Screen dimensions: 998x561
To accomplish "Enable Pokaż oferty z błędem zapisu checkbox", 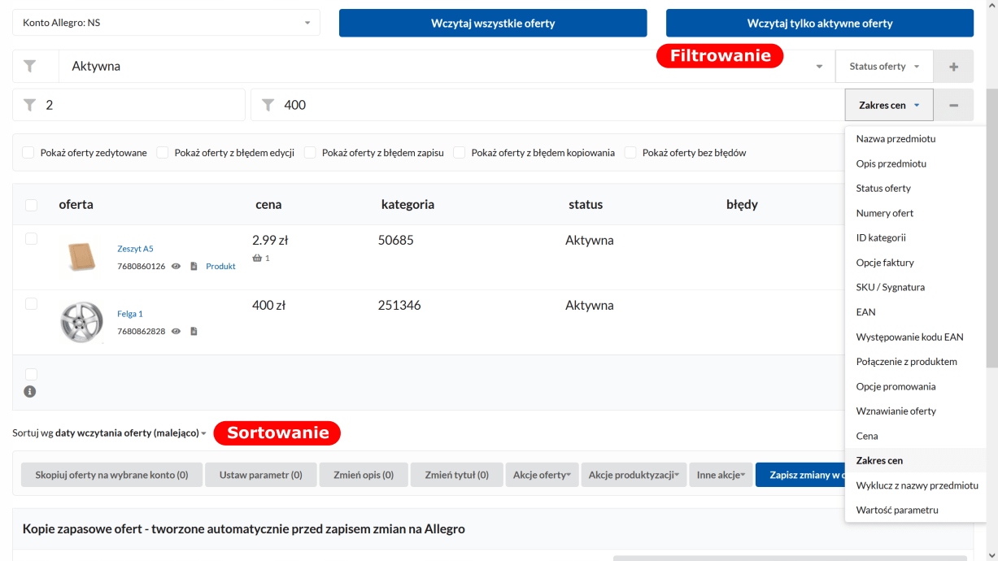I will [x=310, y=152].
